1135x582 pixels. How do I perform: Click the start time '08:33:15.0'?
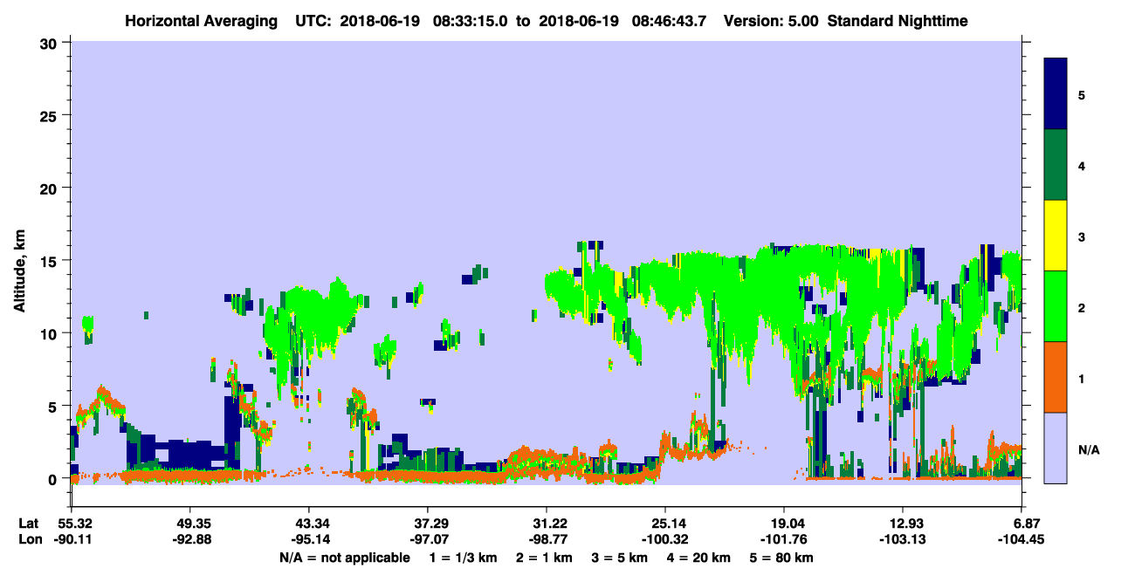[x=472, y=21]
